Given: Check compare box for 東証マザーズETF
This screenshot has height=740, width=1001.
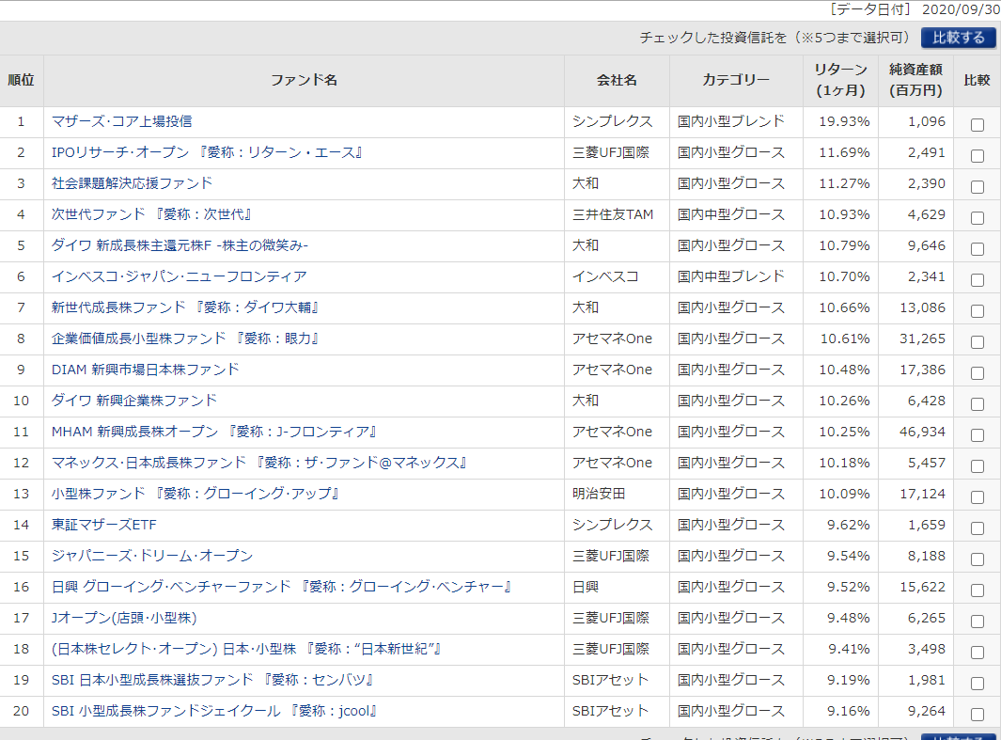Looking at the screenshot, I should (977, 528).
